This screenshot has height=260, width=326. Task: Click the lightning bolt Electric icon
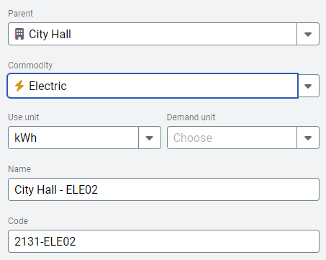(x=19, y=86)
